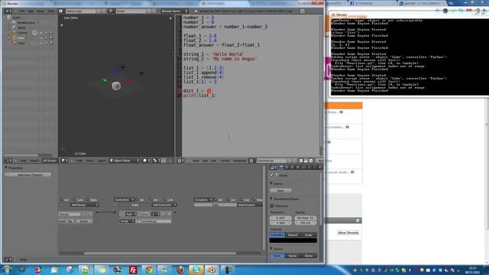The height and width of the screenshot is (275, 489).
Task: Toggle word wrap icon in text editor
Action: [306, 160]
